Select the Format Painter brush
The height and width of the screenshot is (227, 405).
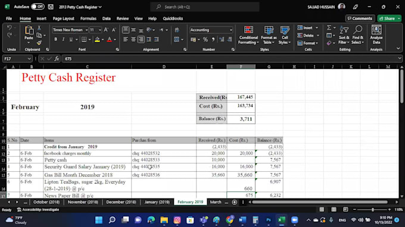[x=39, y=43]
